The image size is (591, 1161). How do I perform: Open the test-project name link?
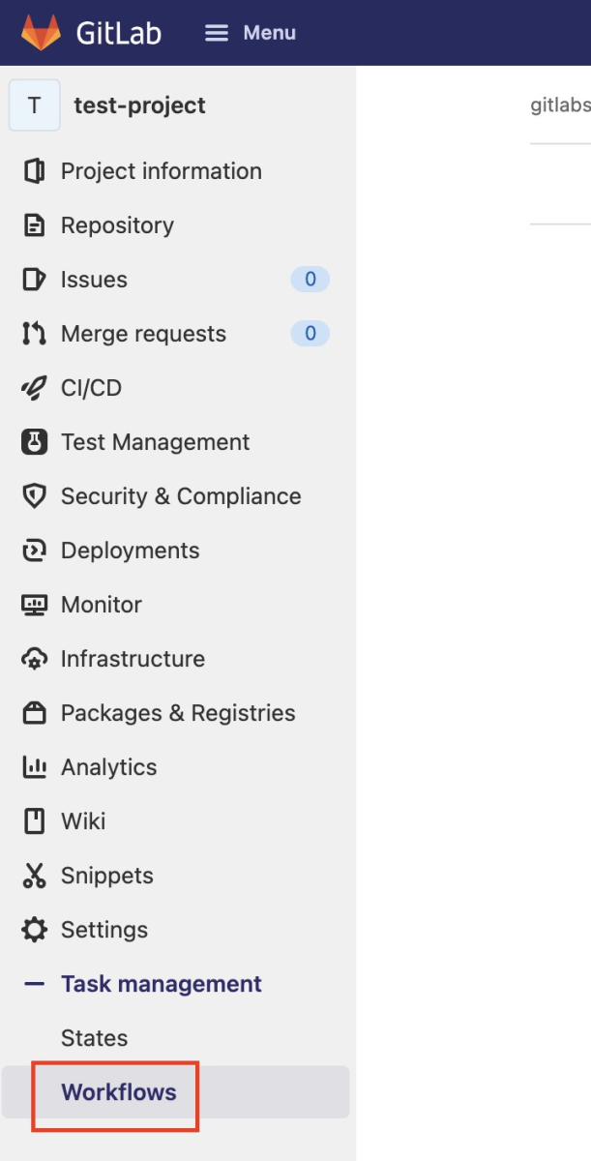click(x=139, y=105)
